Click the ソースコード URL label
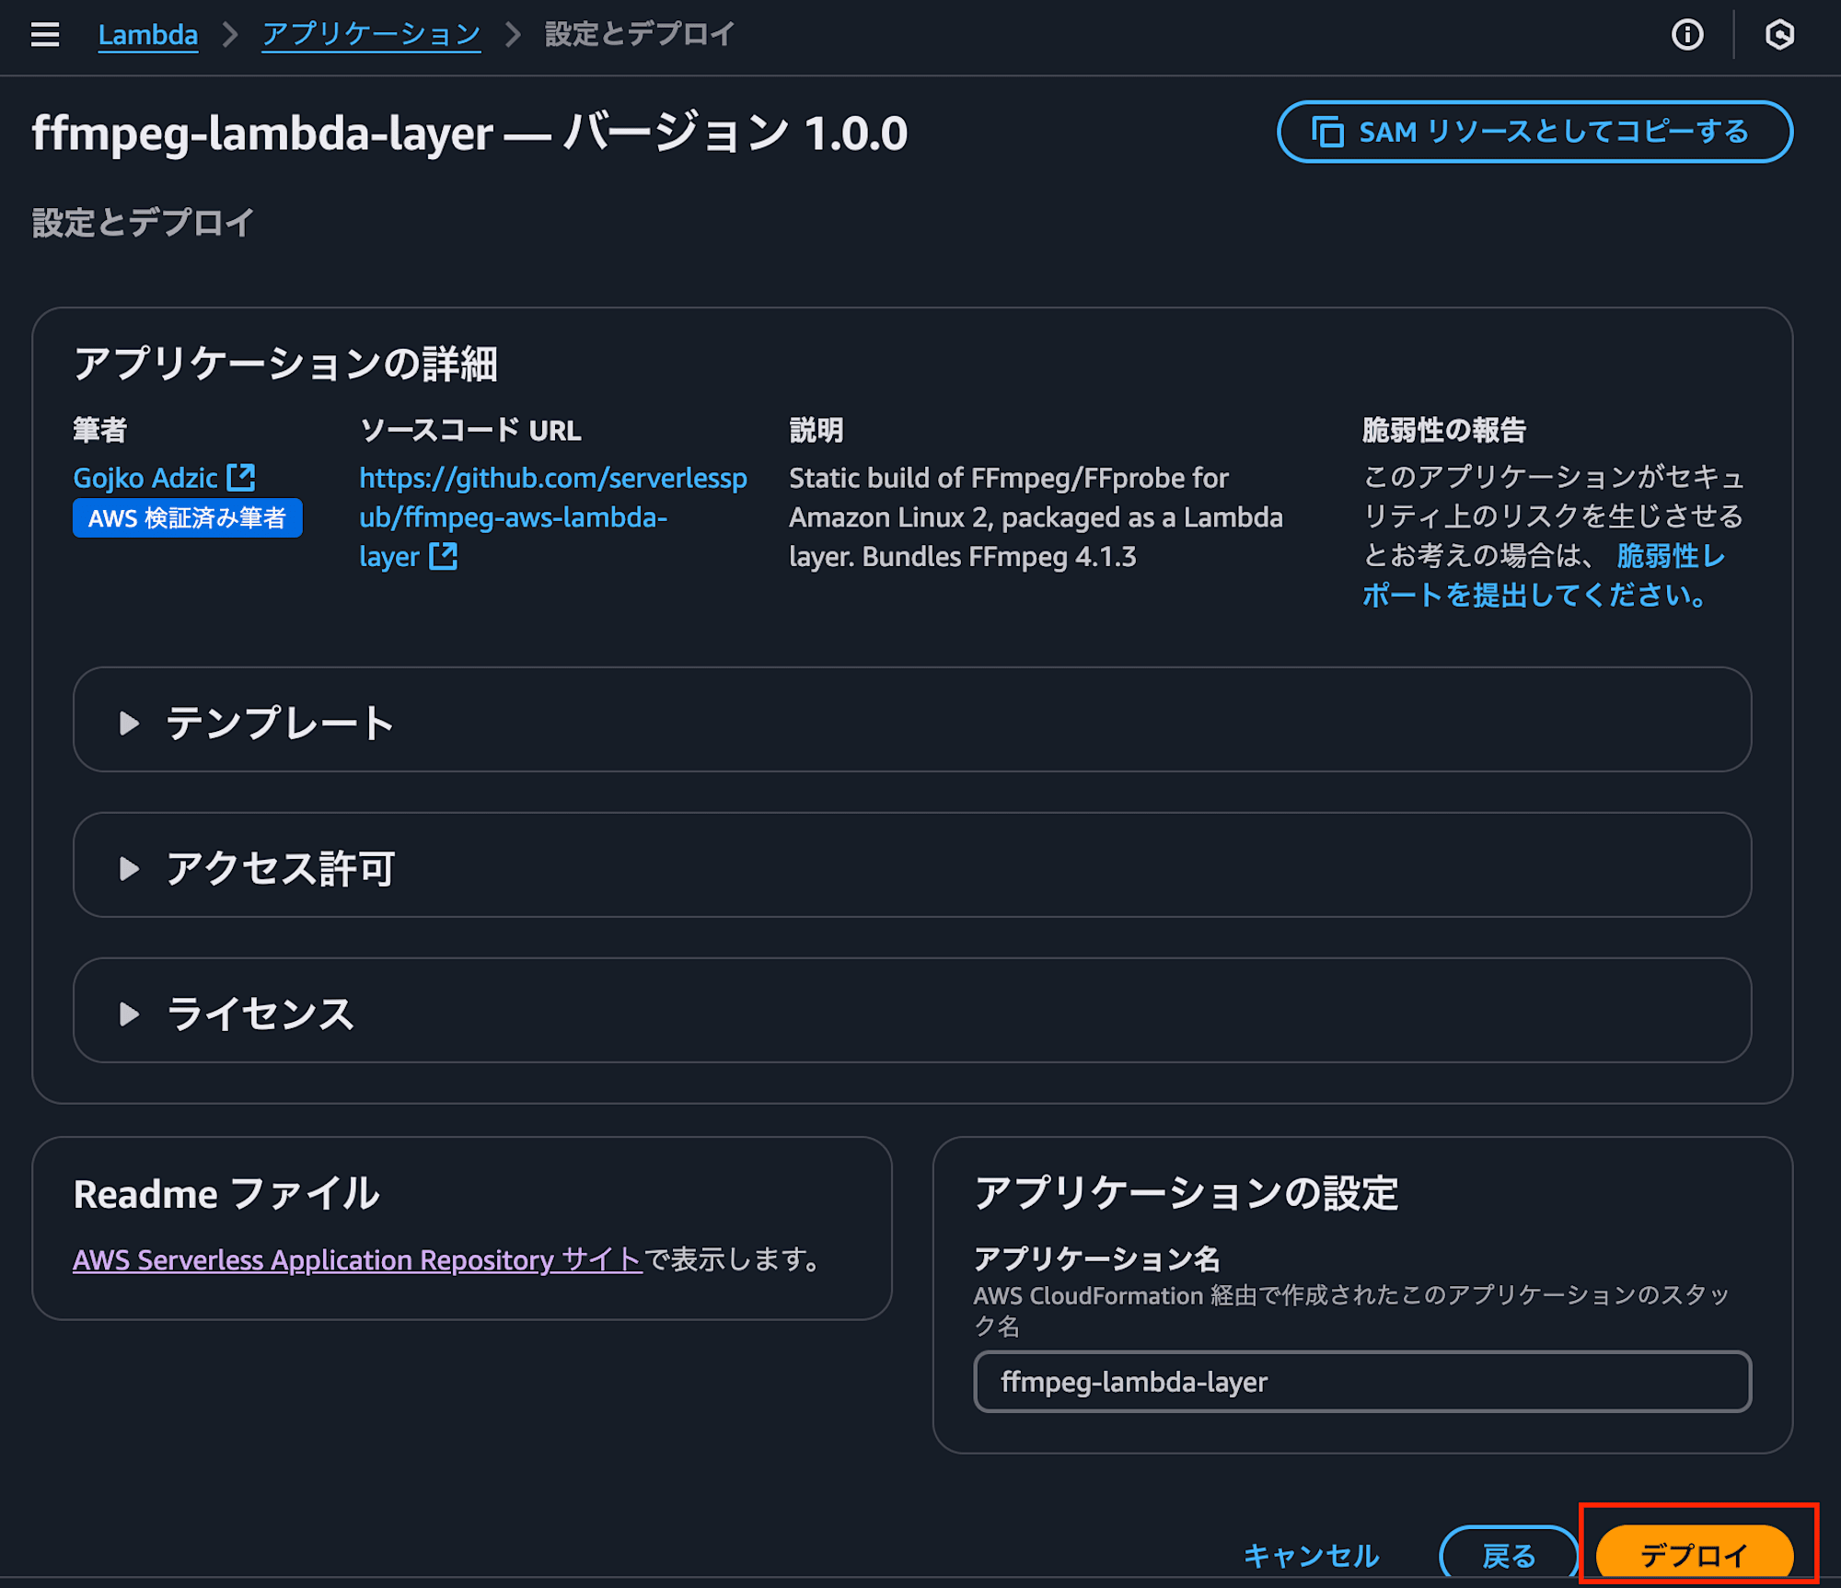This screenshot has width=1841, height=1588. pos(470,430)
